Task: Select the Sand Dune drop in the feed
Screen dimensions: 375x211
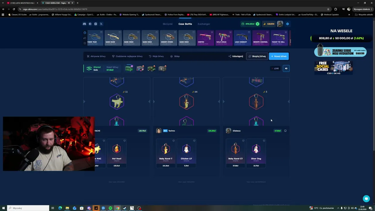Action: click(113, 38)
